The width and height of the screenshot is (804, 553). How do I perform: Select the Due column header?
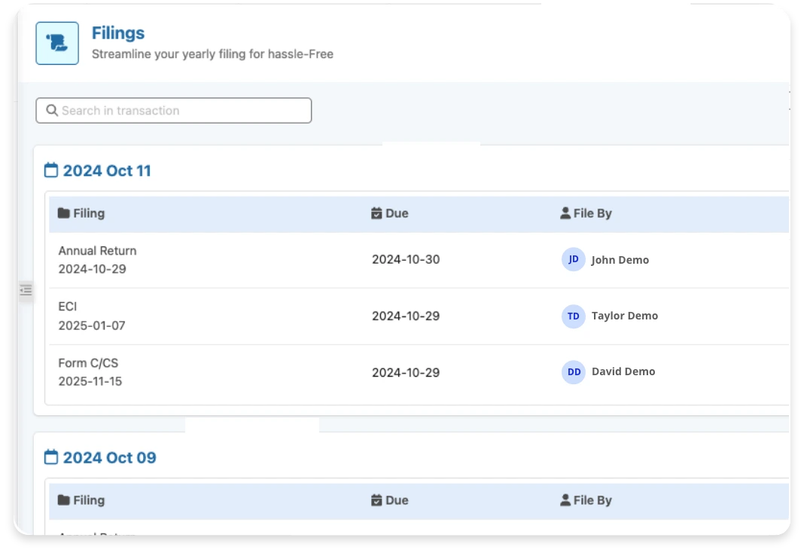[397, 213]
